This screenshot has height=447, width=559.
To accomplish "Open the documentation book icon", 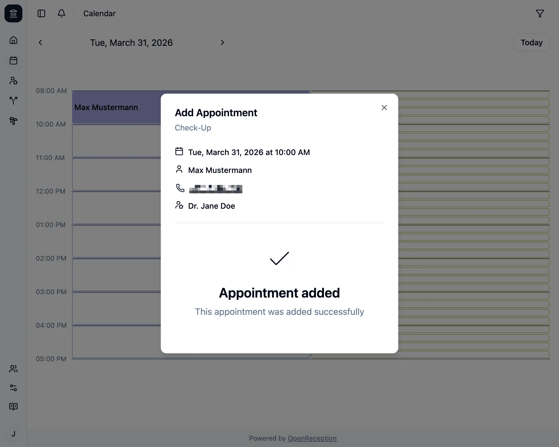I will (13, 406).
